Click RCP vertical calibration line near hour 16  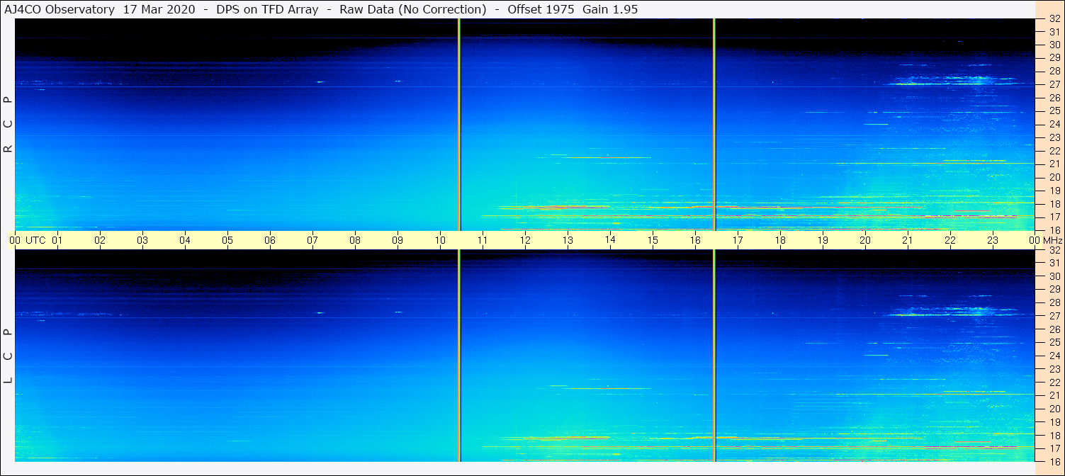(x=714, y=125)
